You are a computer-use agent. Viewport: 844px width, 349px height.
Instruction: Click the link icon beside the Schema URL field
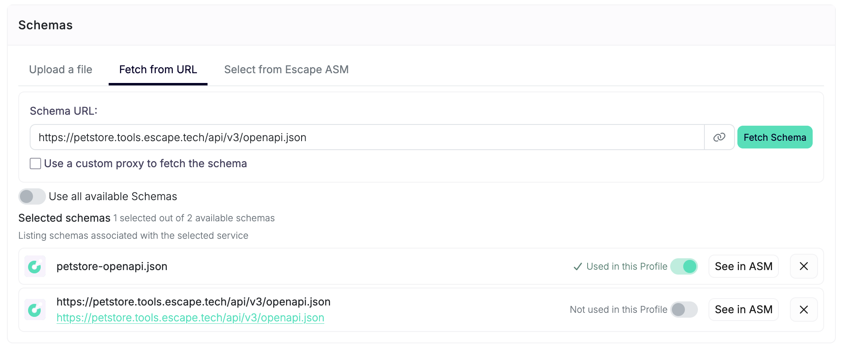719,137
